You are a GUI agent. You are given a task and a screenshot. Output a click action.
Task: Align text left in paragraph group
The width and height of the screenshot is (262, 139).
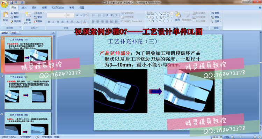pyautogui.click(x=93, y=21)
